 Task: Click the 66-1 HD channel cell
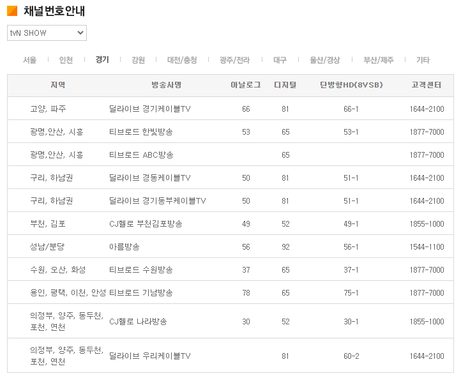(351, 109)
